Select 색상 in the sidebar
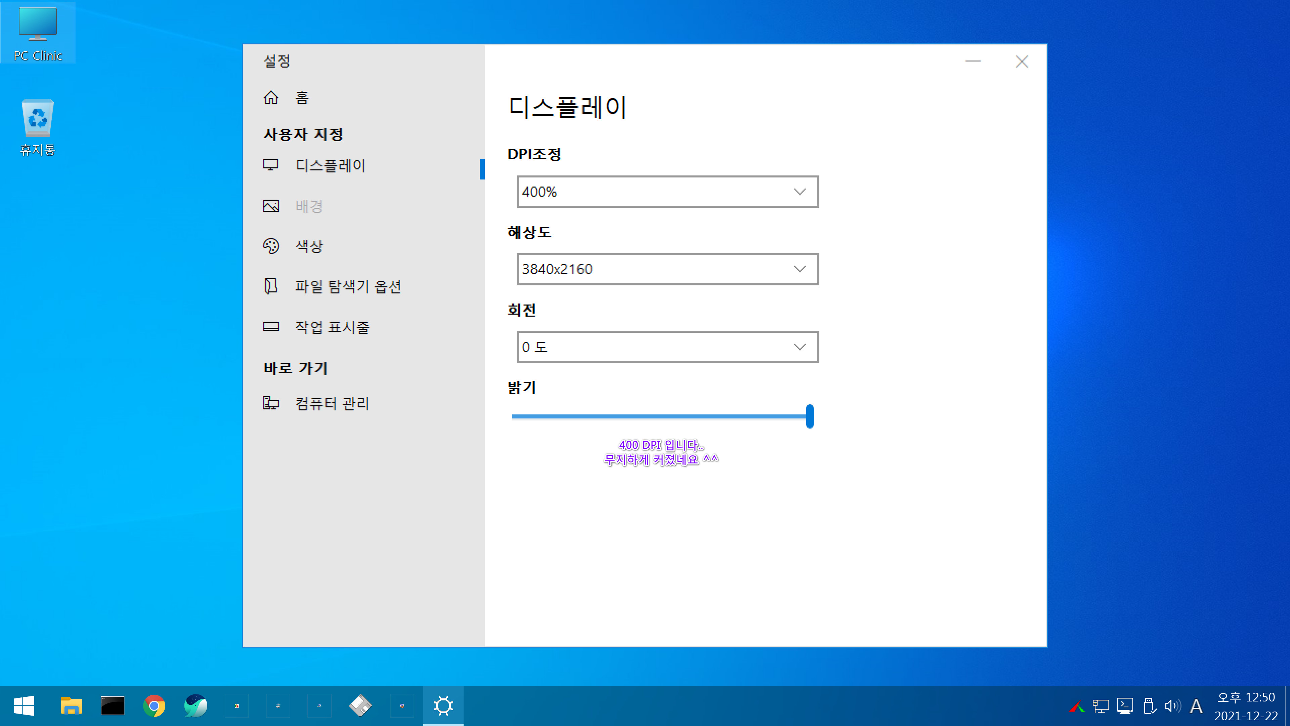 point(309,246)
